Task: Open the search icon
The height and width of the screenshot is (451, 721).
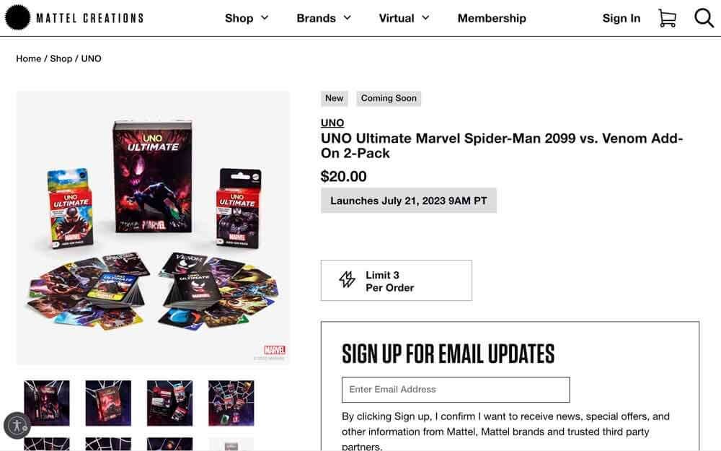Action: click(x=703, y=18)
